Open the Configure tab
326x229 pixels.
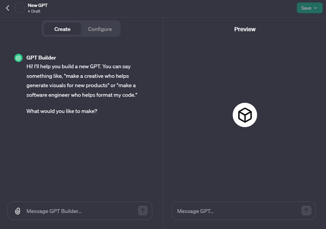coord(100,29)
